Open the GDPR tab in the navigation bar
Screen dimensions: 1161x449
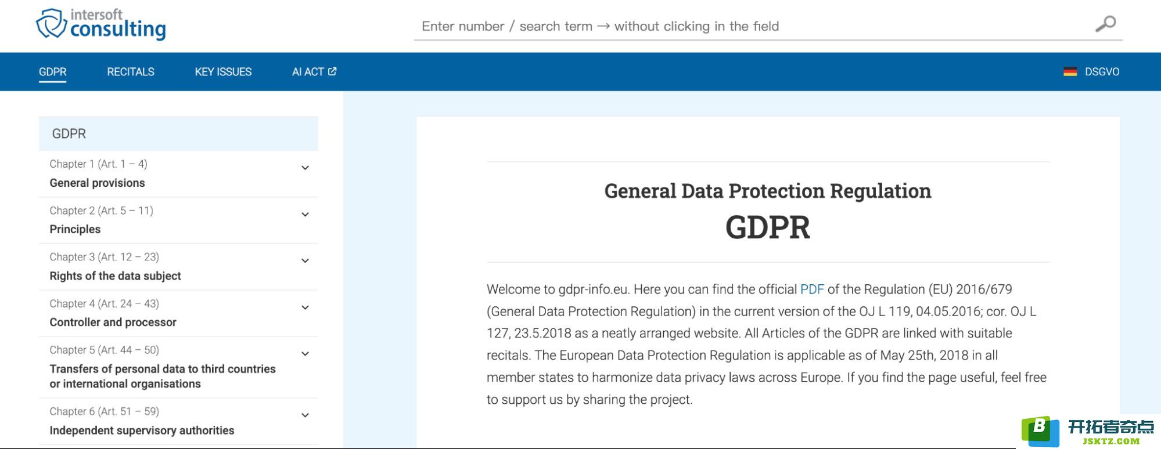coord(53,72)
